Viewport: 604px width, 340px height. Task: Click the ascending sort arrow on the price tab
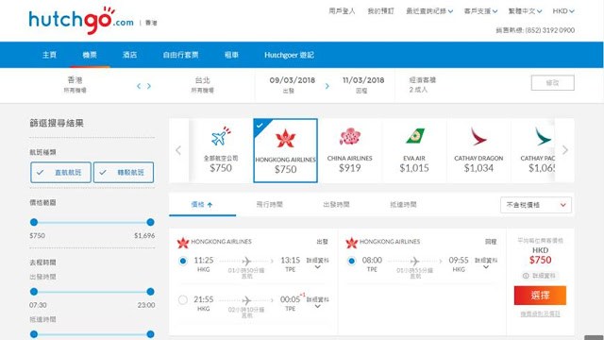[210, 205]
